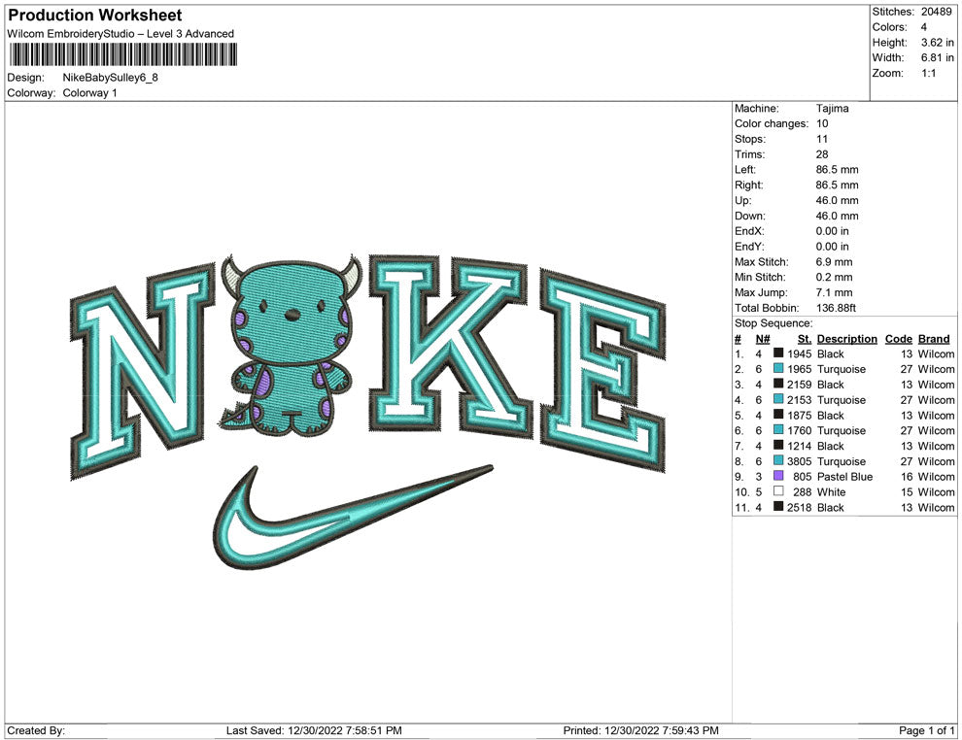This screenshot has height=740, width=962.
Task: Click the Max Jump value 7.1 mm
Action: [834, 292]
